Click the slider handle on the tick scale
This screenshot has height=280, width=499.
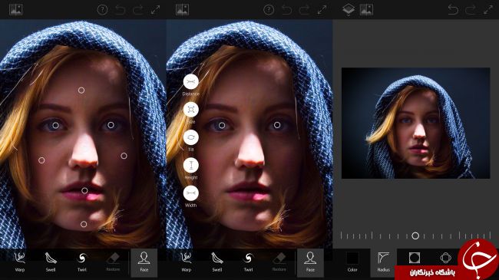[415, 236]
